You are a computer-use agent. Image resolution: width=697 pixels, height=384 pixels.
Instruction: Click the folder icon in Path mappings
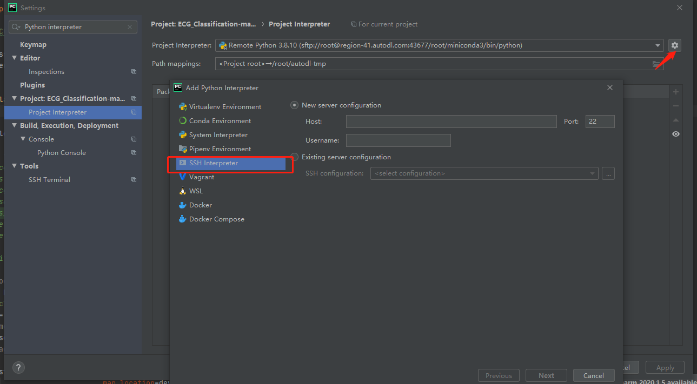pyautogui.click(x=656, y=64)
